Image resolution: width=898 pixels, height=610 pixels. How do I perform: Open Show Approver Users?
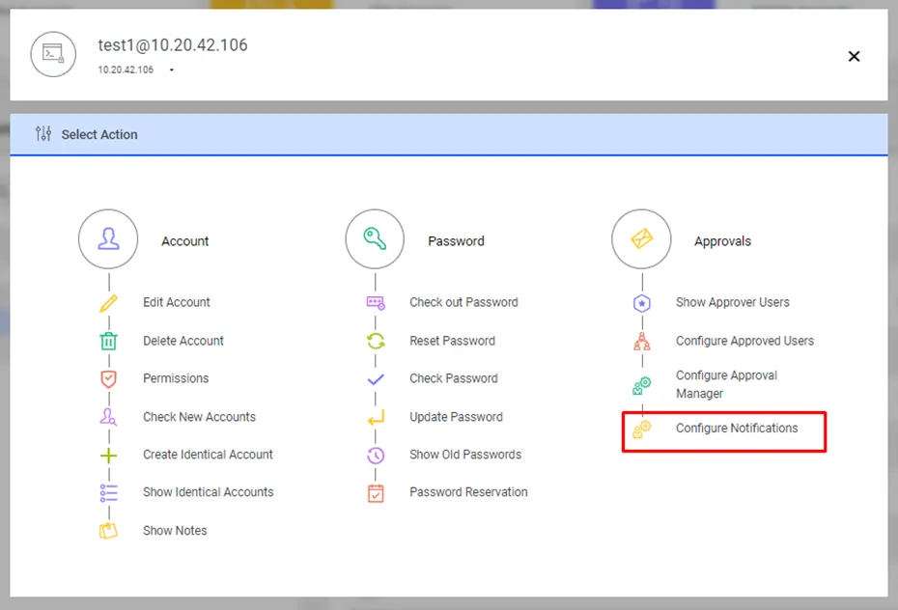(x=733, y=302)
